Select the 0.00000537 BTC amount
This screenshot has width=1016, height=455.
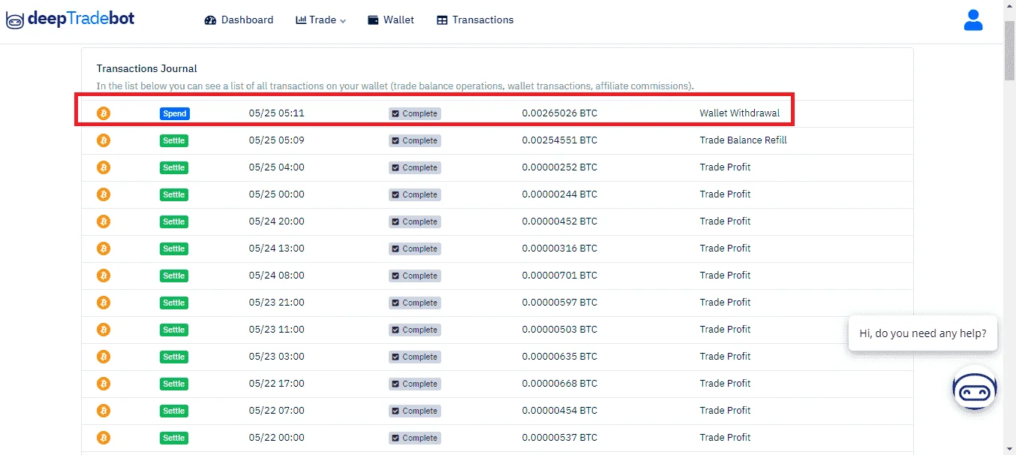pyautogui.click(x=560, y=438)
